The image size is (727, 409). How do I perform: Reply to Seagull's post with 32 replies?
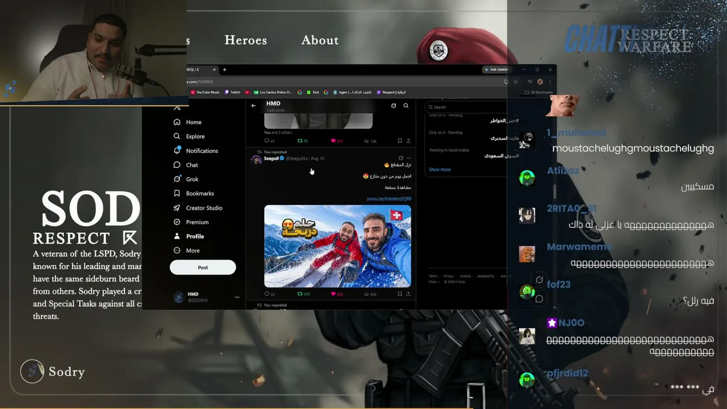[x=269, y=294]
